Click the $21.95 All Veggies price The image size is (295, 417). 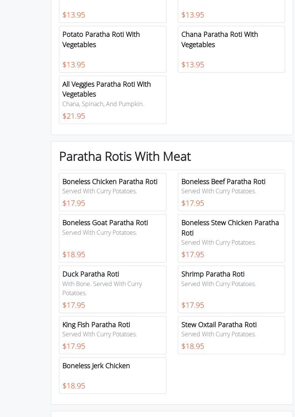click(74, 116)
